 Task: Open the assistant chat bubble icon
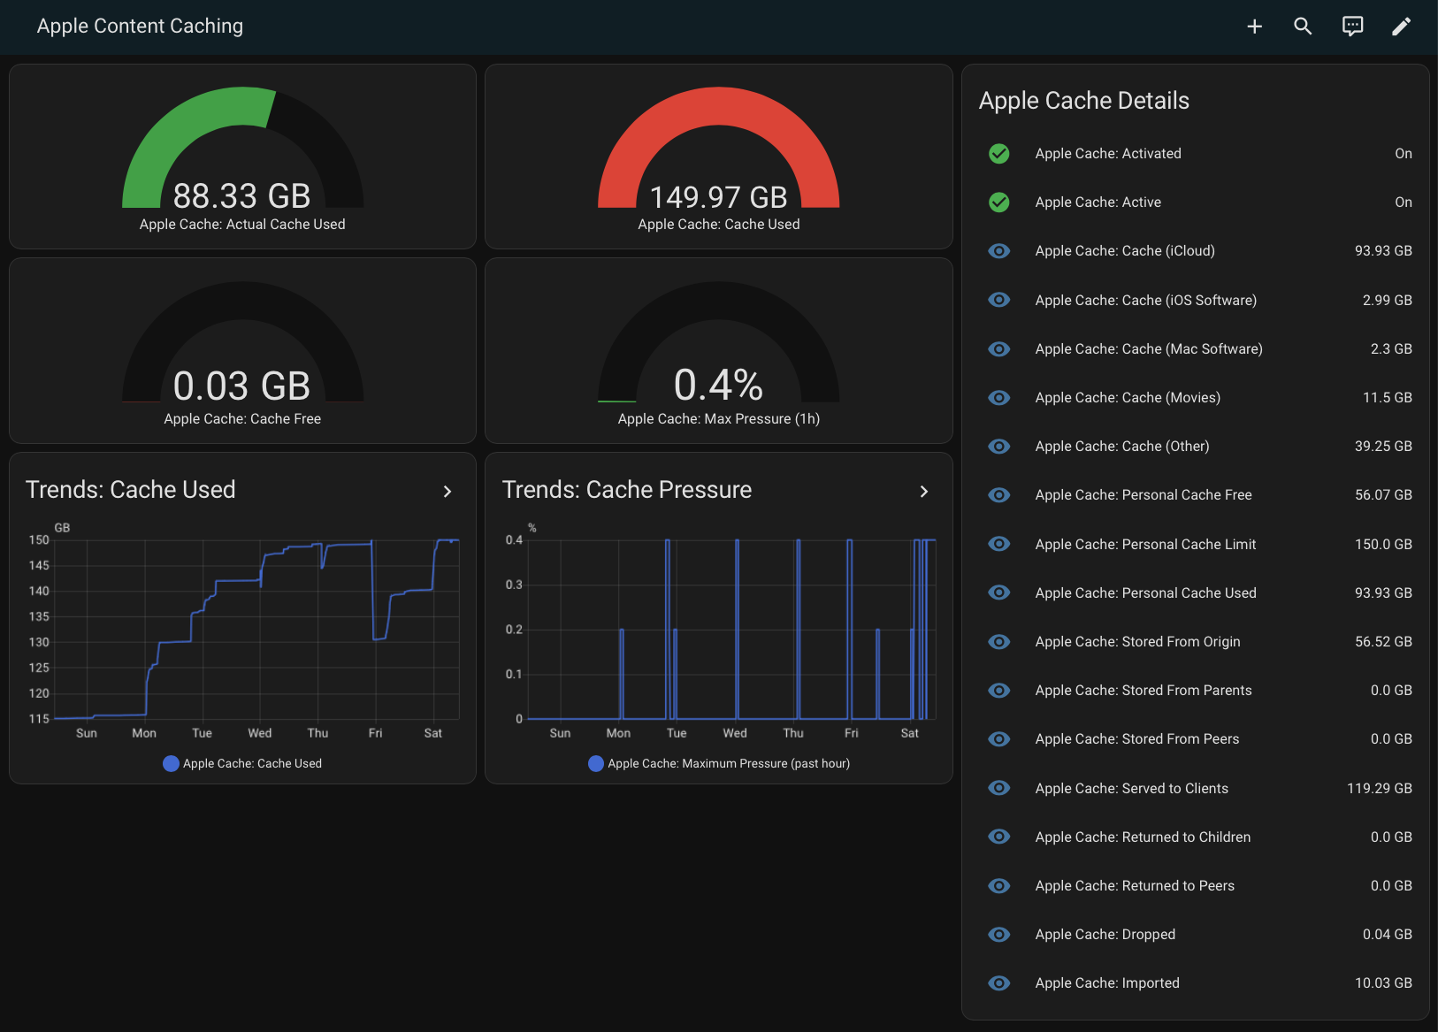click(1352, 27)
